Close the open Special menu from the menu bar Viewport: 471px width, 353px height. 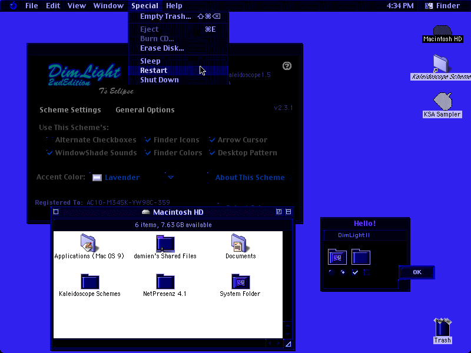145,5
